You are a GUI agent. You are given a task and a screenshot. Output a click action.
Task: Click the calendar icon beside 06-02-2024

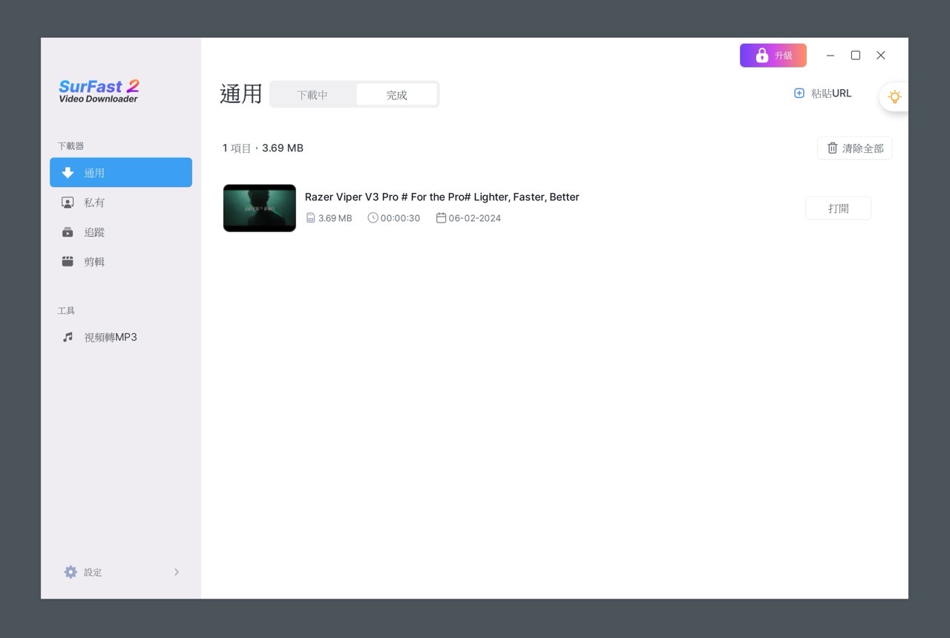point(441,218)
